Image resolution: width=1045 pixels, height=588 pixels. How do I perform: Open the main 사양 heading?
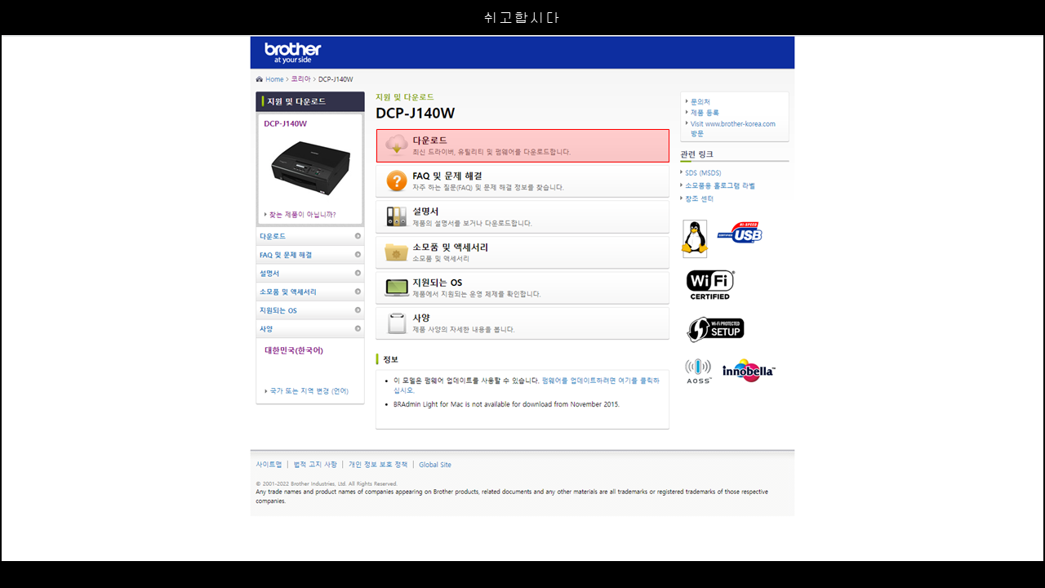pos(421,318)
